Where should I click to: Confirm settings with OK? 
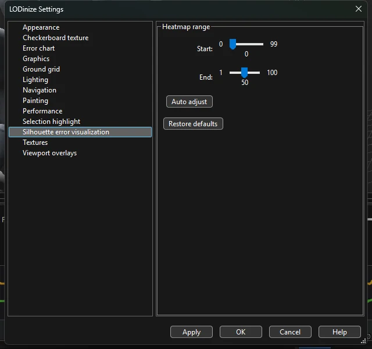point(241,332)
